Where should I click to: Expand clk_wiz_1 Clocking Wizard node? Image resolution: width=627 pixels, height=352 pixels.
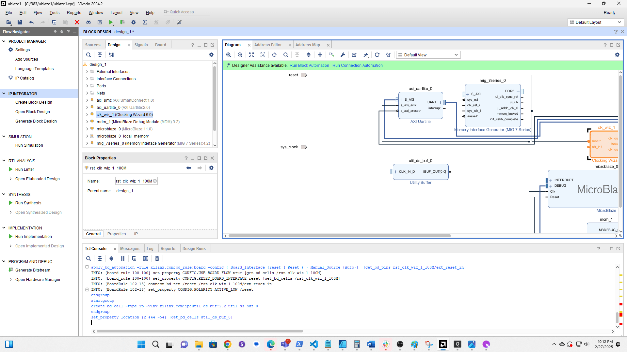(87, 115)
